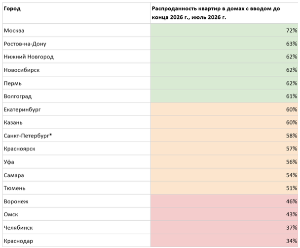This screenshot has height=248, width=300.
Task: Select the Новосибирск row label
Action: pos(76,70)
